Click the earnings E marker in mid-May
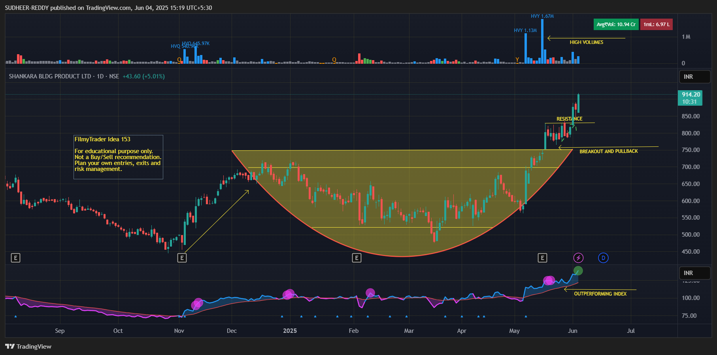 (542, 258)
